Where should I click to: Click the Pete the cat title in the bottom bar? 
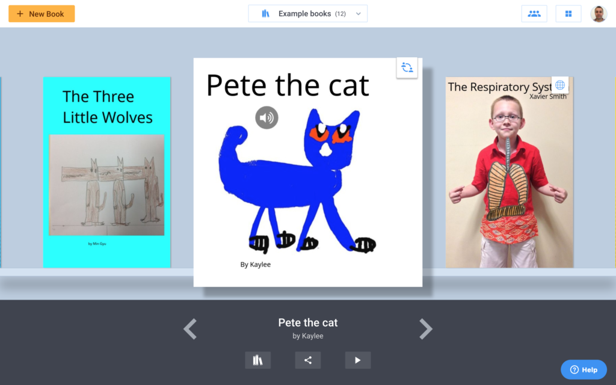307,323
